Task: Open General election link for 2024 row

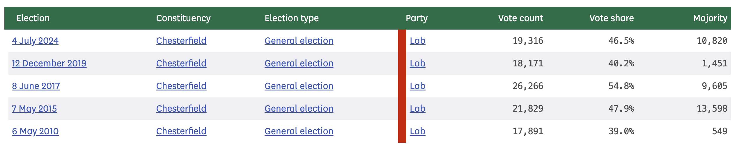Action: 299,41
